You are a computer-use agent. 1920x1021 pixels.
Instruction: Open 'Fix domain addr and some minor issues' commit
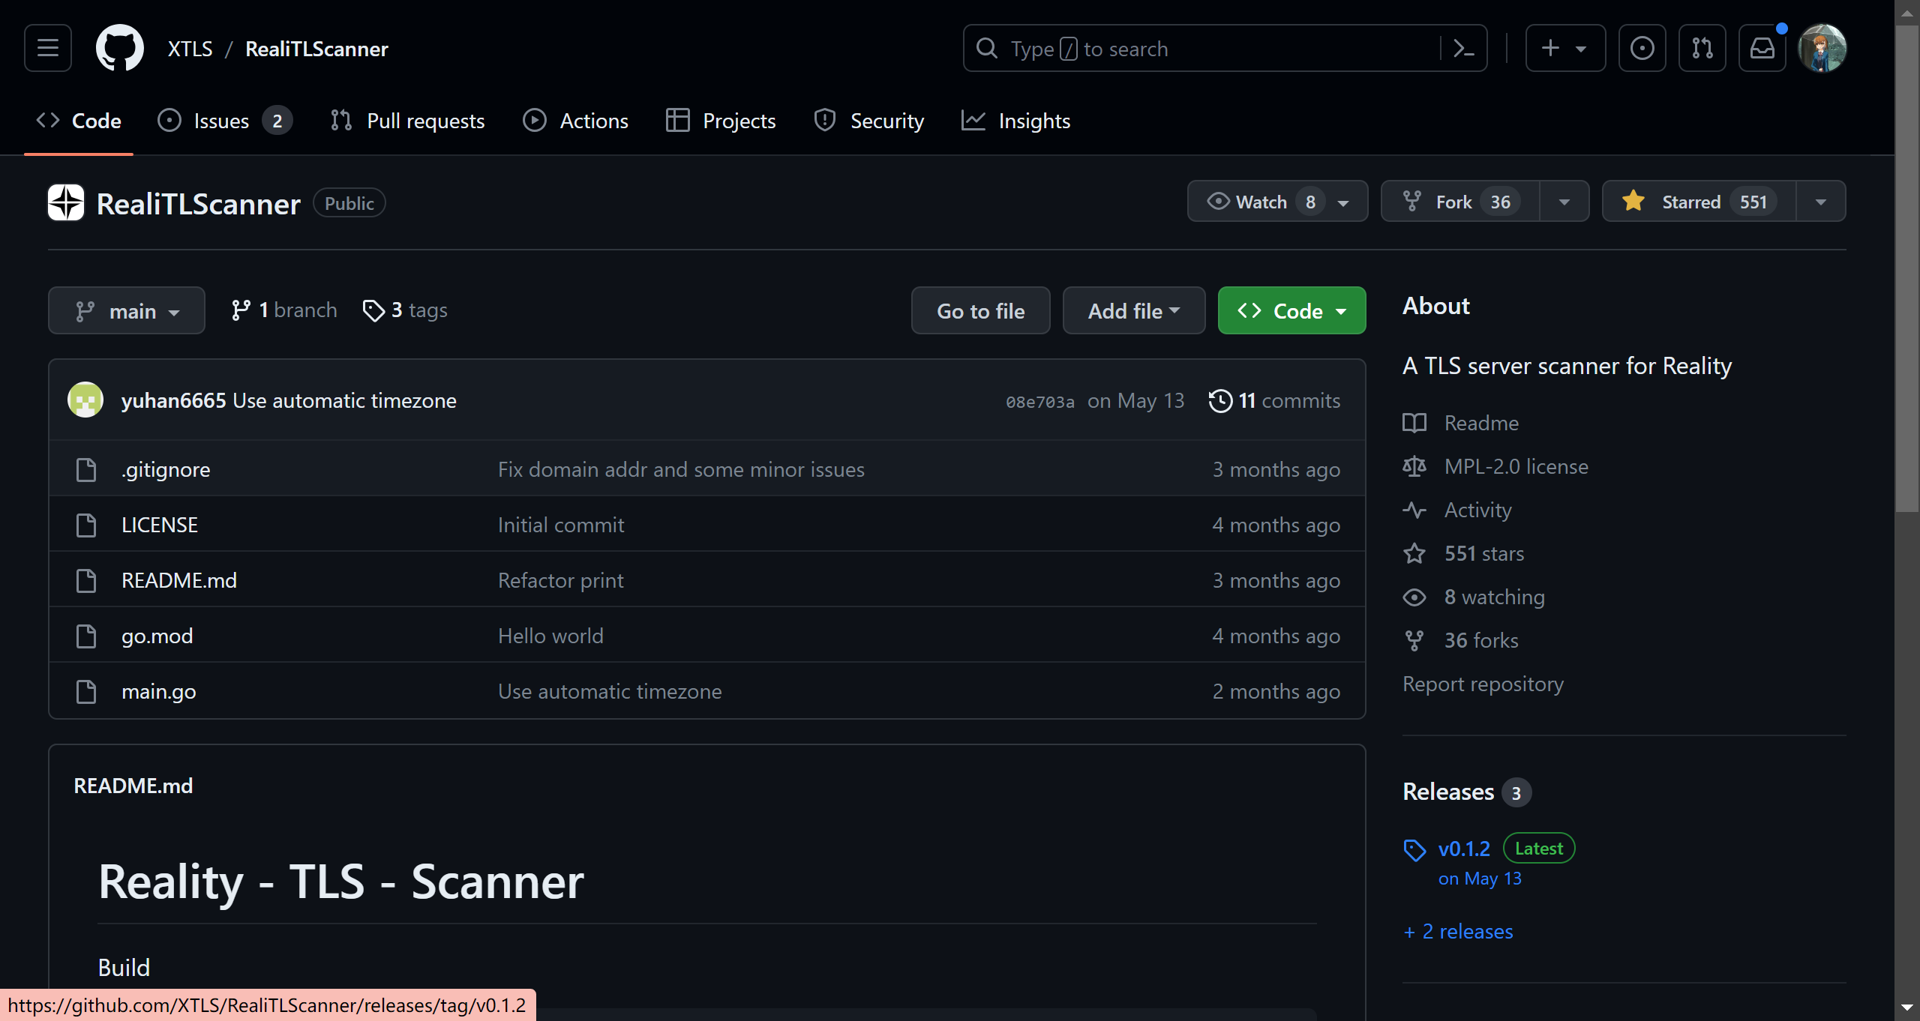(681, 469)
